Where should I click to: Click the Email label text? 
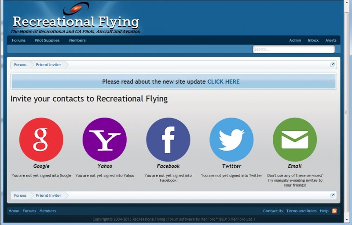(x=295, y=166)
